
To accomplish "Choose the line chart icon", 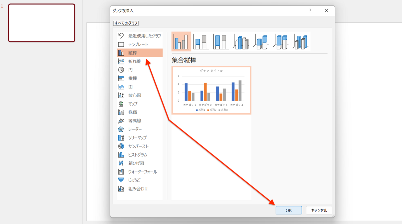I will (x=121, y=61).
